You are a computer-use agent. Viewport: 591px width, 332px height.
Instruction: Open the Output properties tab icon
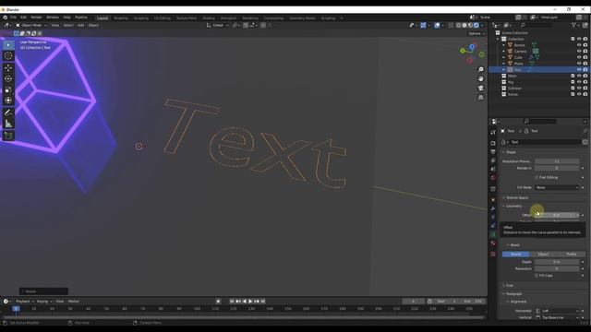493,151
